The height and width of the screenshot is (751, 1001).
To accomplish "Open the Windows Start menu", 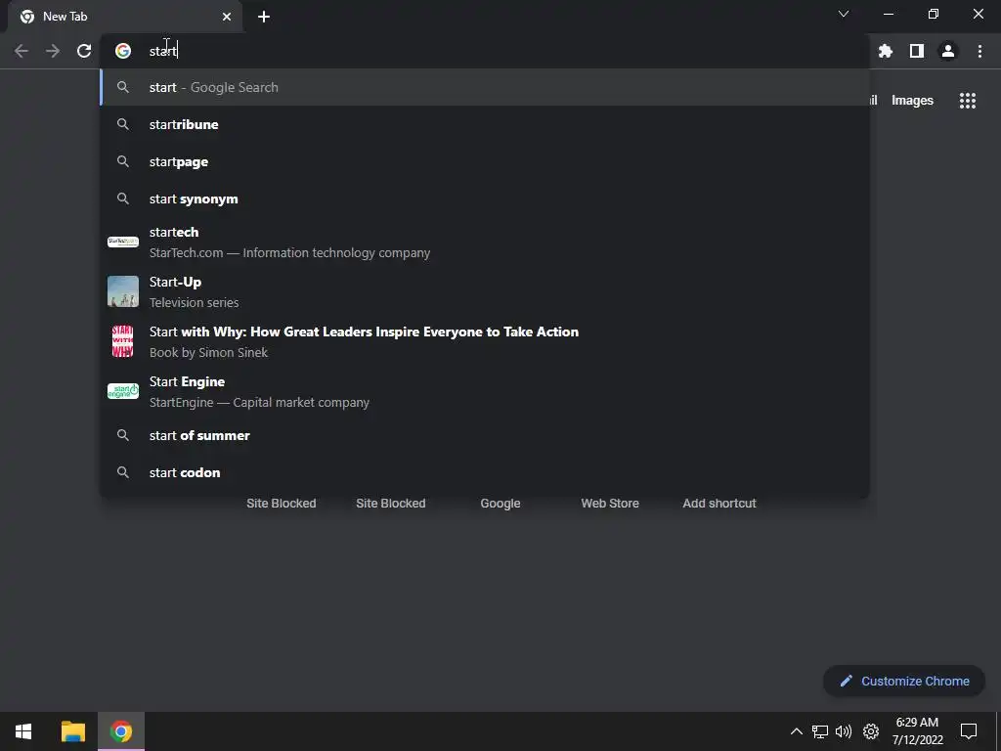I will coord(23,731).
